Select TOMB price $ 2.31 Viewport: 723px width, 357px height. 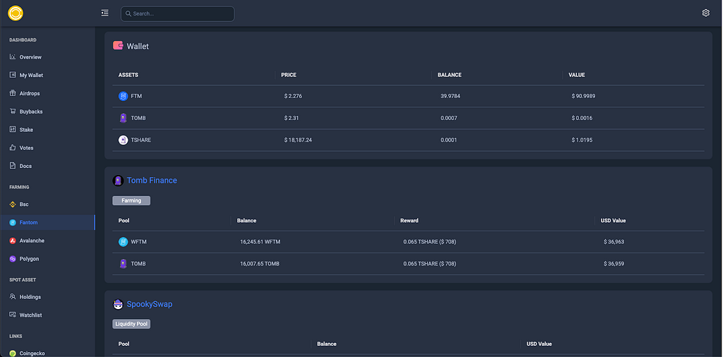click(292, 118)
